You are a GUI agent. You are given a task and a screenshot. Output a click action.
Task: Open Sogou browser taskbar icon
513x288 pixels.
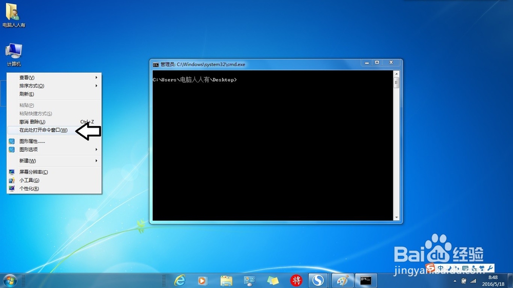318,280
